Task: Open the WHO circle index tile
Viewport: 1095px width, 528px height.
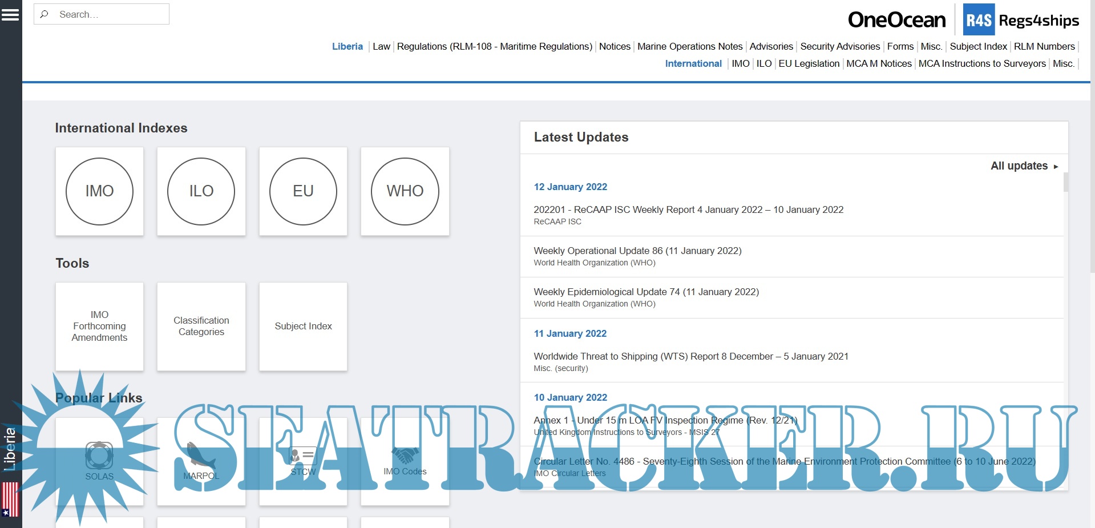Action: click(x=405, y=191)
